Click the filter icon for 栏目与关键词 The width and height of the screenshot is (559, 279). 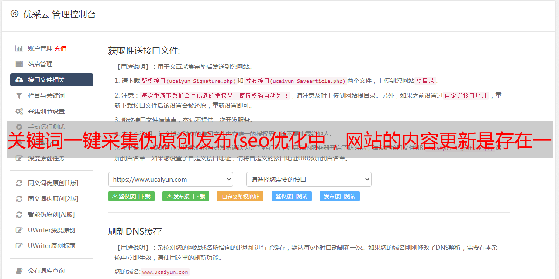pyautogui.click(x=19, y=95)
